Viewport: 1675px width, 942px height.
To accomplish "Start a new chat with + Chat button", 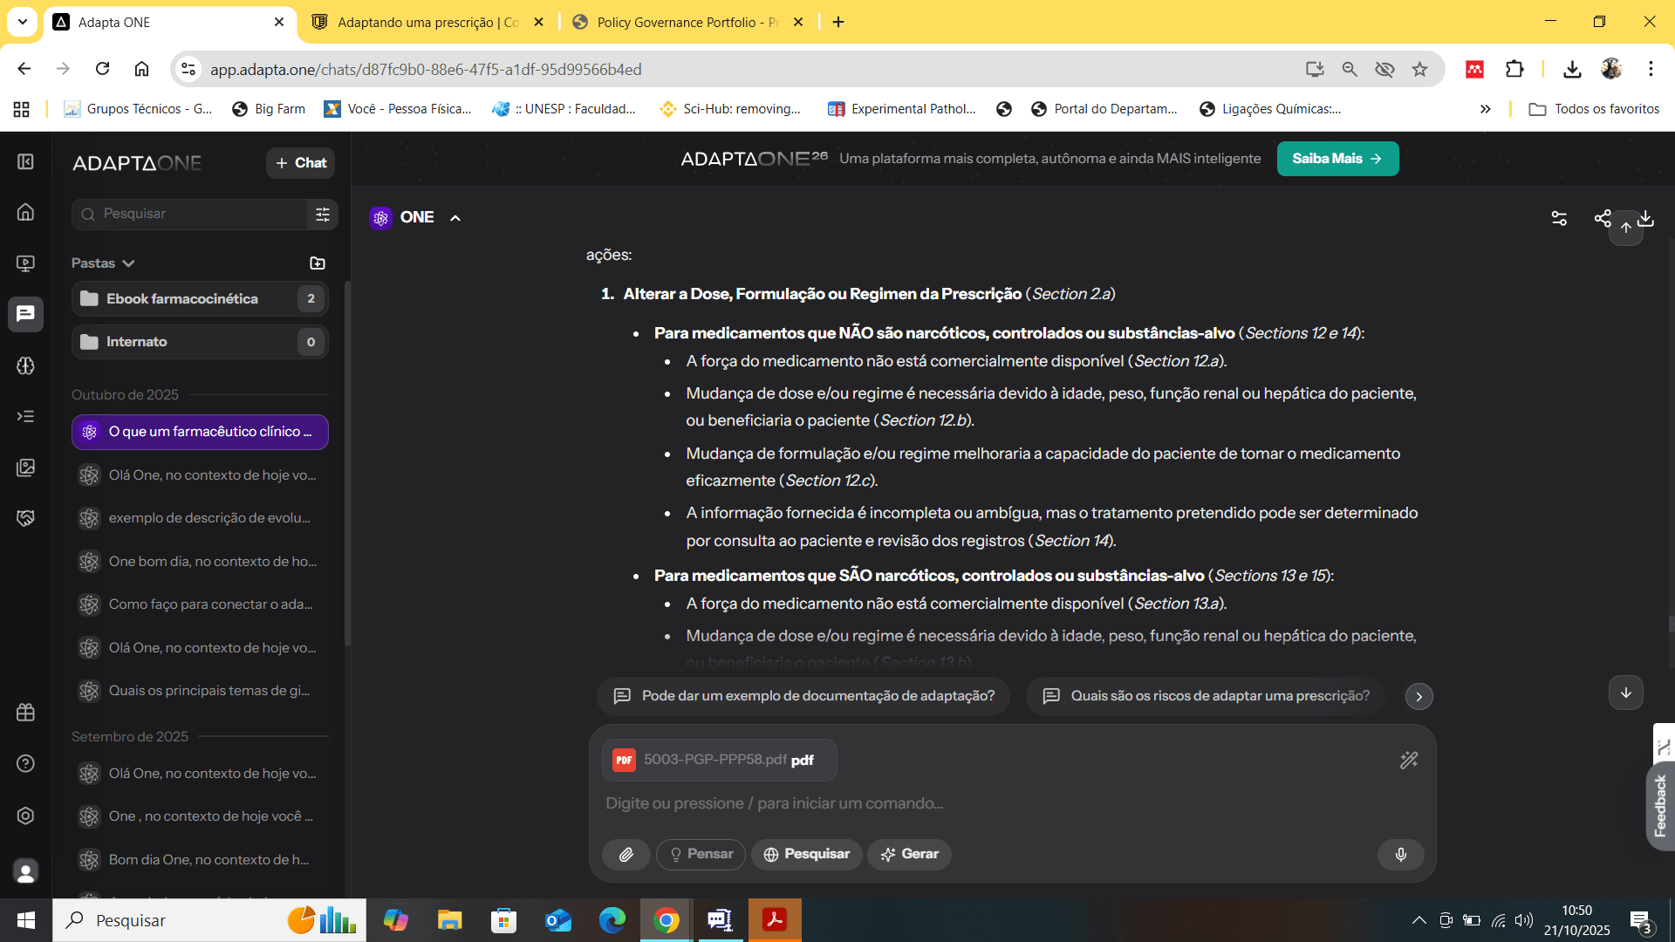I will 300,163.
